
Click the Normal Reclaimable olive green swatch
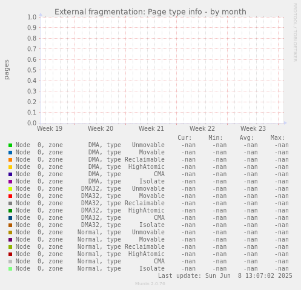tap(10, 247)
